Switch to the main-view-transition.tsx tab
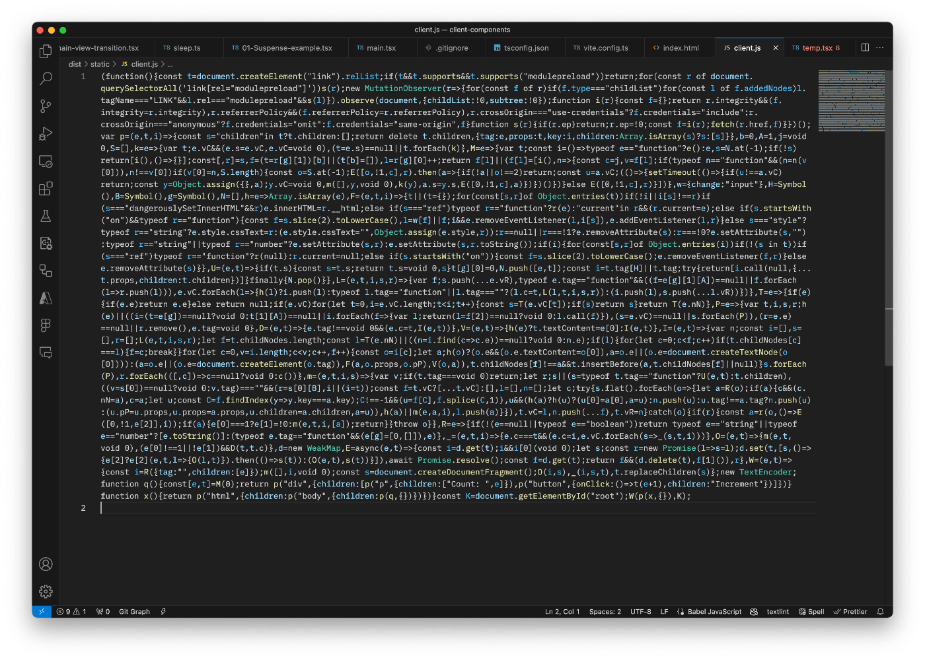Viewport: 925px width, 660px height. point(106,48)
